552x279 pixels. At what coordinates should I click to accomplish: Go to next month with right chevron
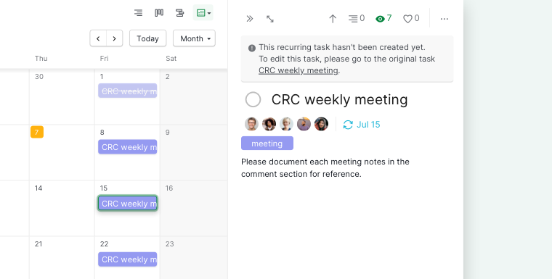pos(115,38)
